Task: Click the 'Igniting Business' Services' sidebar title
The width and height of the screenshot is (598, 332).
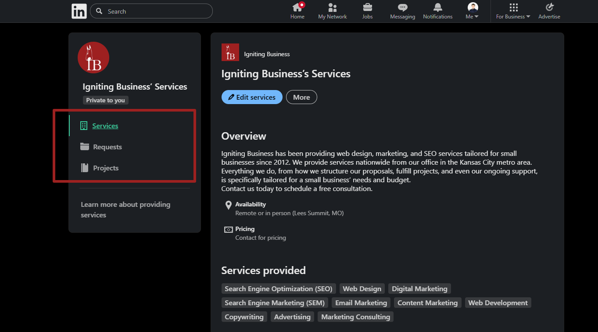Action: [x=135, y=87]
